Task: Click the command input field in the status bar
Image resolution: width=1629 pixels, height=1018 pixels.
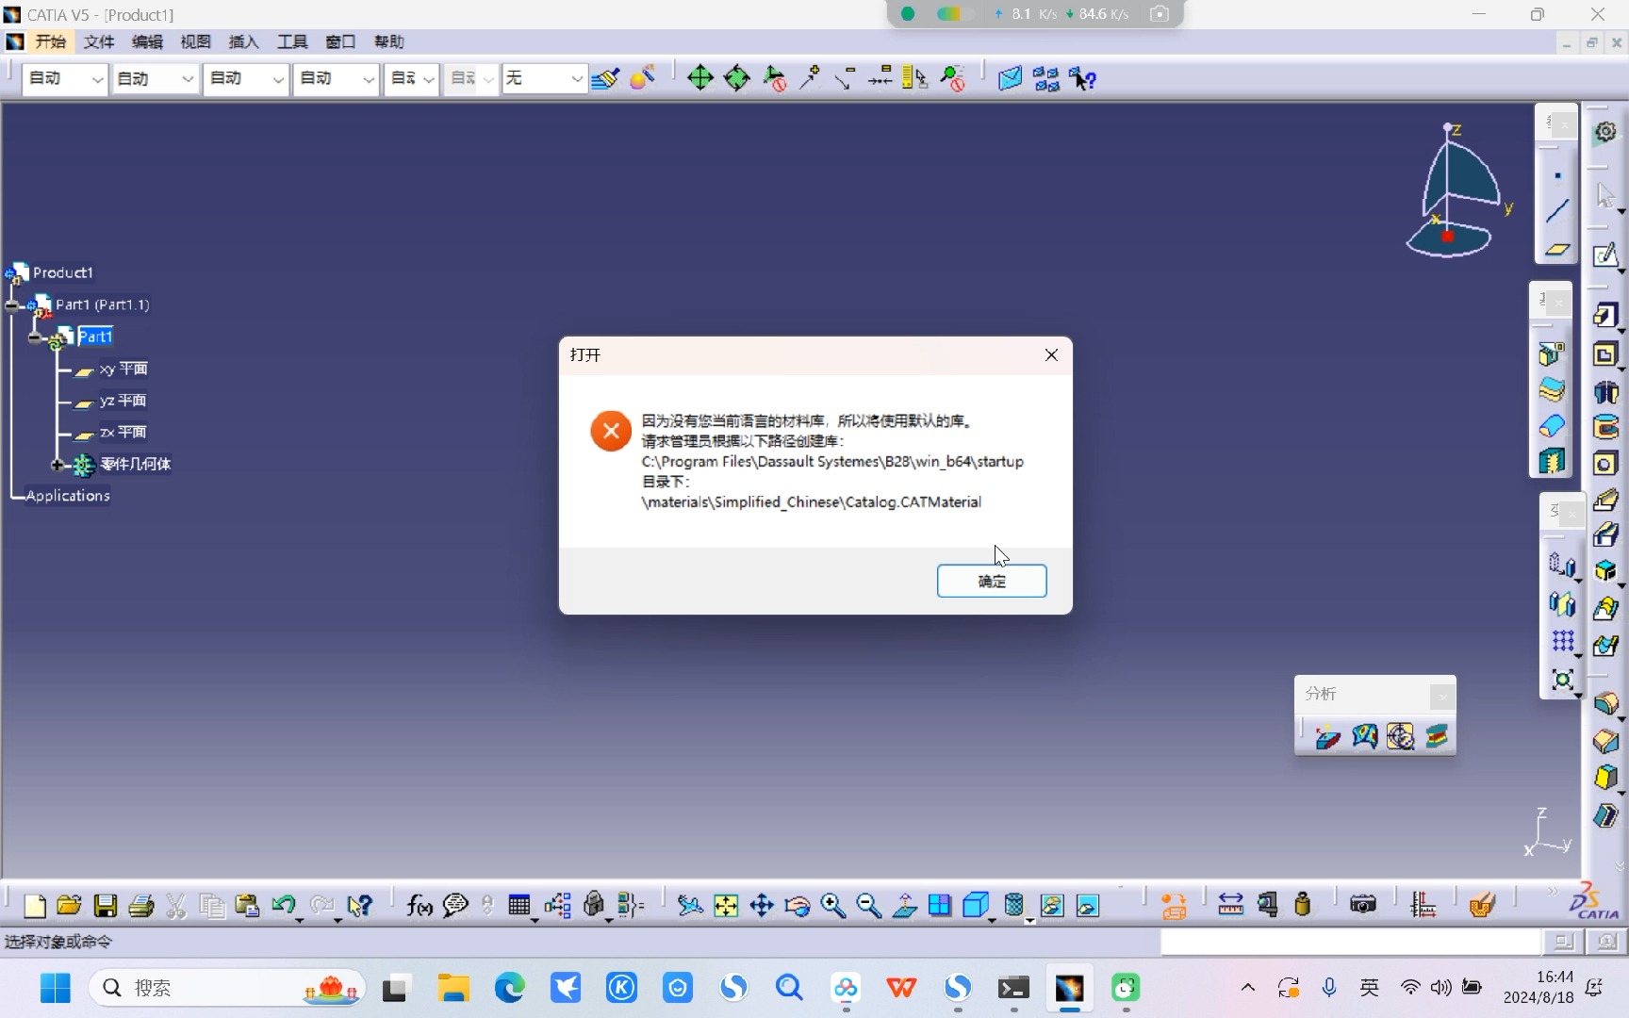Action: point(1350,942)
